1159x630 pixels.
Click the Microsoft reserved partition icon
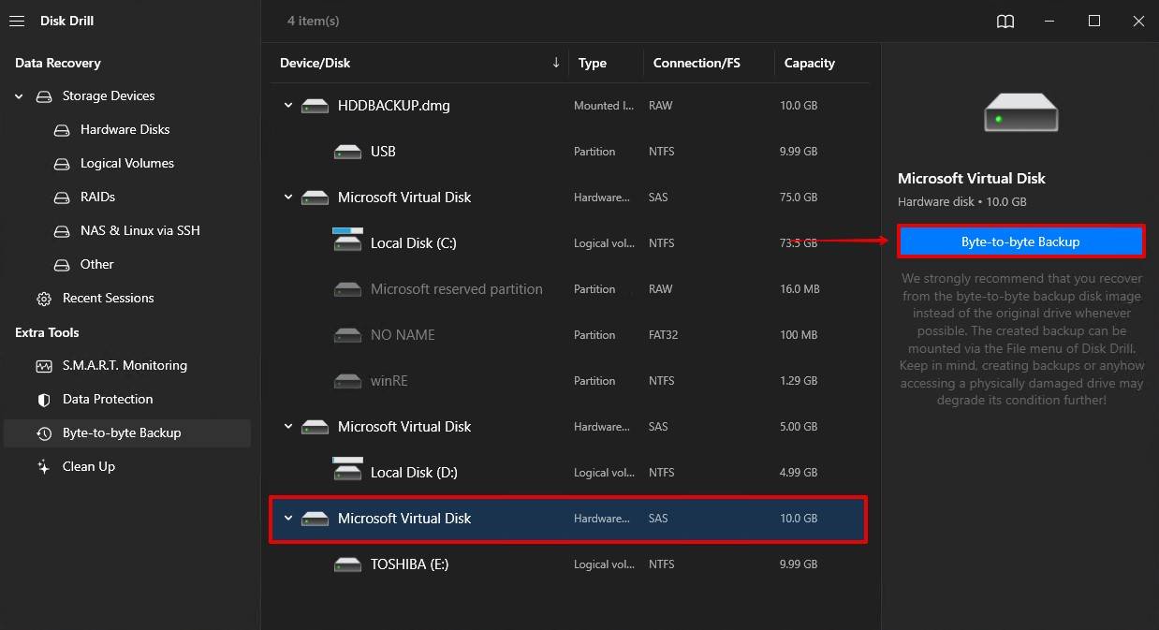(348, 289)
